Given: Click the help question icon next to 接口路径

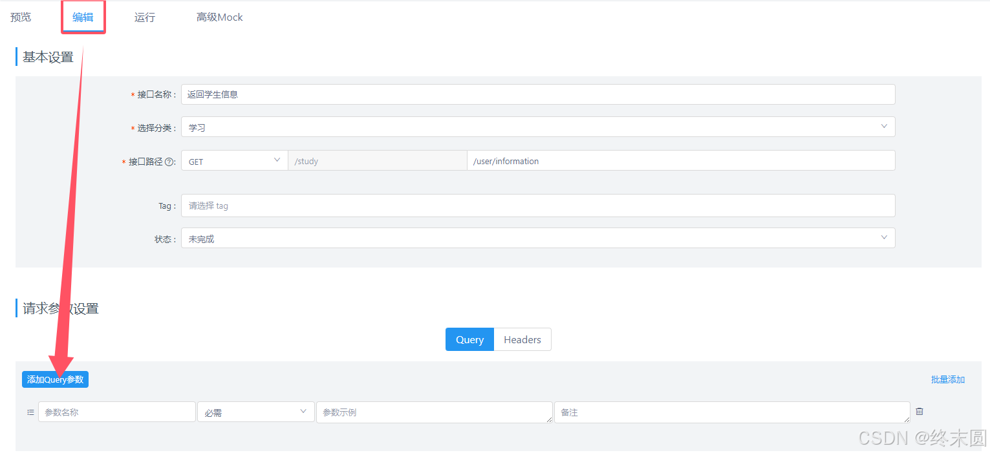Looking at the screenshot, I should click(169, 162).
